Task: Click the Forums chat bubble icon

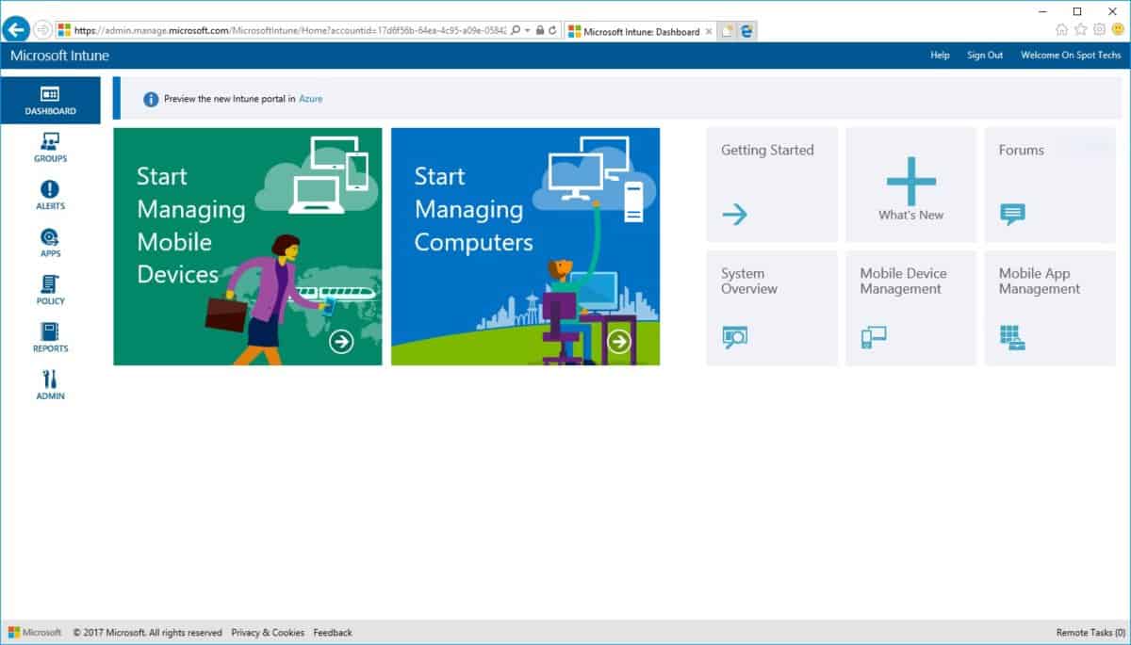Action: tap(1012, 215)
